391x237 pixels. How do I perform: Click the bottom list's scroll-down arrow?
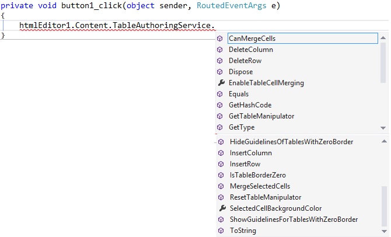[x=383, y=231]
